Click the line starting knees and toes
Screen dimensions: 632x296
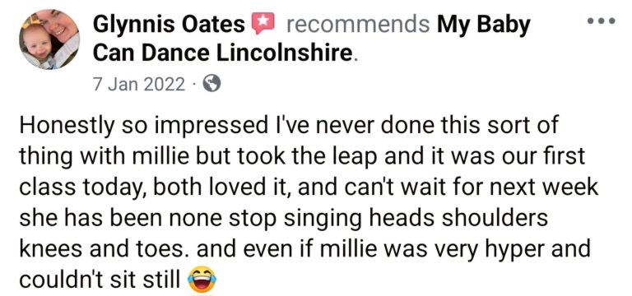[304, 250]
